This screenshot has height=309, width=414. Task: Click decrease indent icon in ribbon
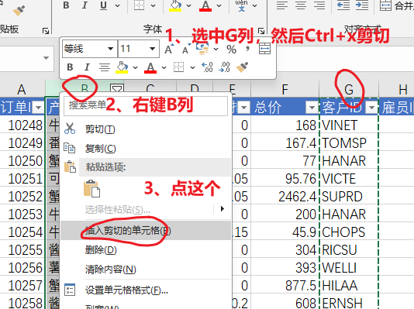[x=343, y=5]
